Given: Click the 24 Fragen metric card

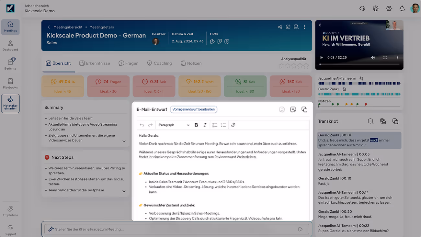Looking at the screenshot, I should (x=108, y=86).
